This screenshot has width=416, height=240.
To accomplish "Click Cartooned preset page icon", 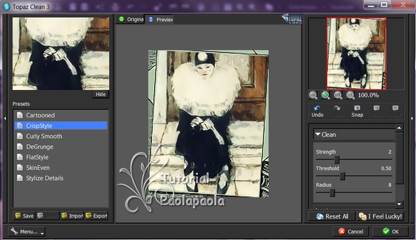I will coord(20,115).
